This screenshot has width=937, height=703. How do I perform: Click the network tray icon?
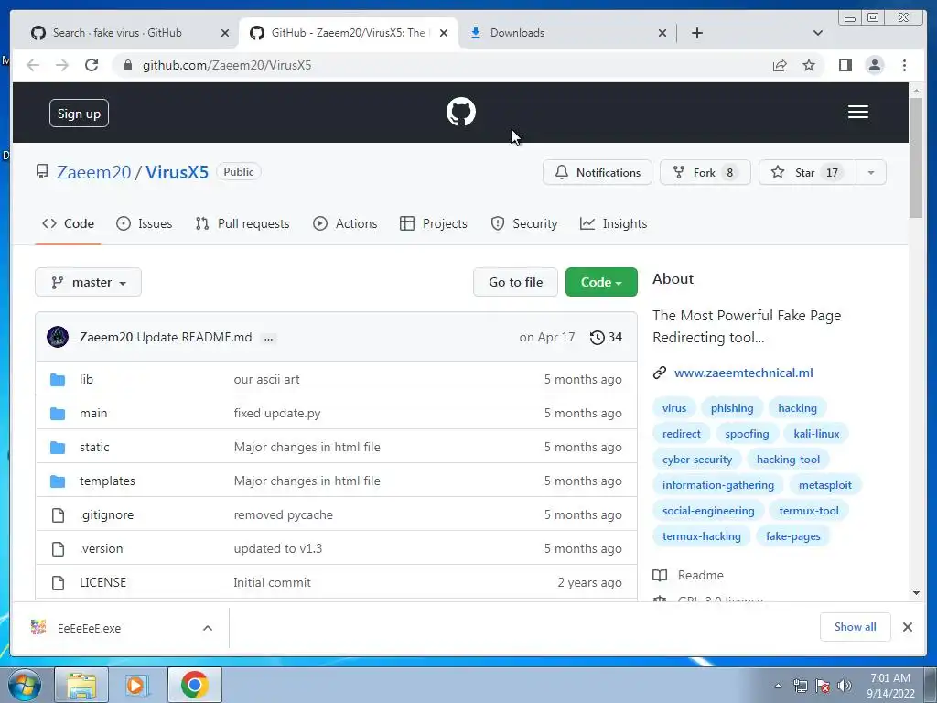(x=800, y=686)
